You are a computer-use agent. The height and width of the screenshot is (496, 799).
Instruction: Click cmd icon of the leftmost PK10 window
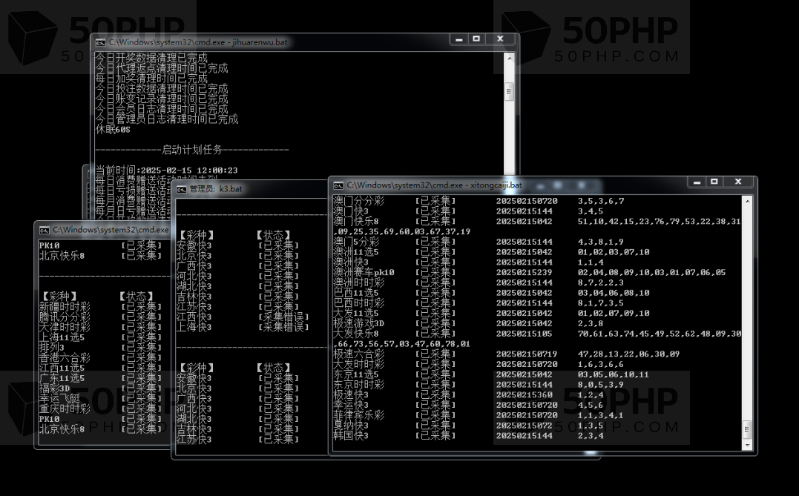[x=45, y=230]
